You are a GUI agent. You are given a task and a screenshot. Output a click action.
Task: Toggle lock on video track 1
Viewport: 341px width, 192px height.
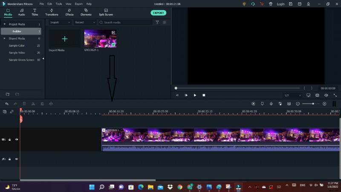click(x=10, y=140)
